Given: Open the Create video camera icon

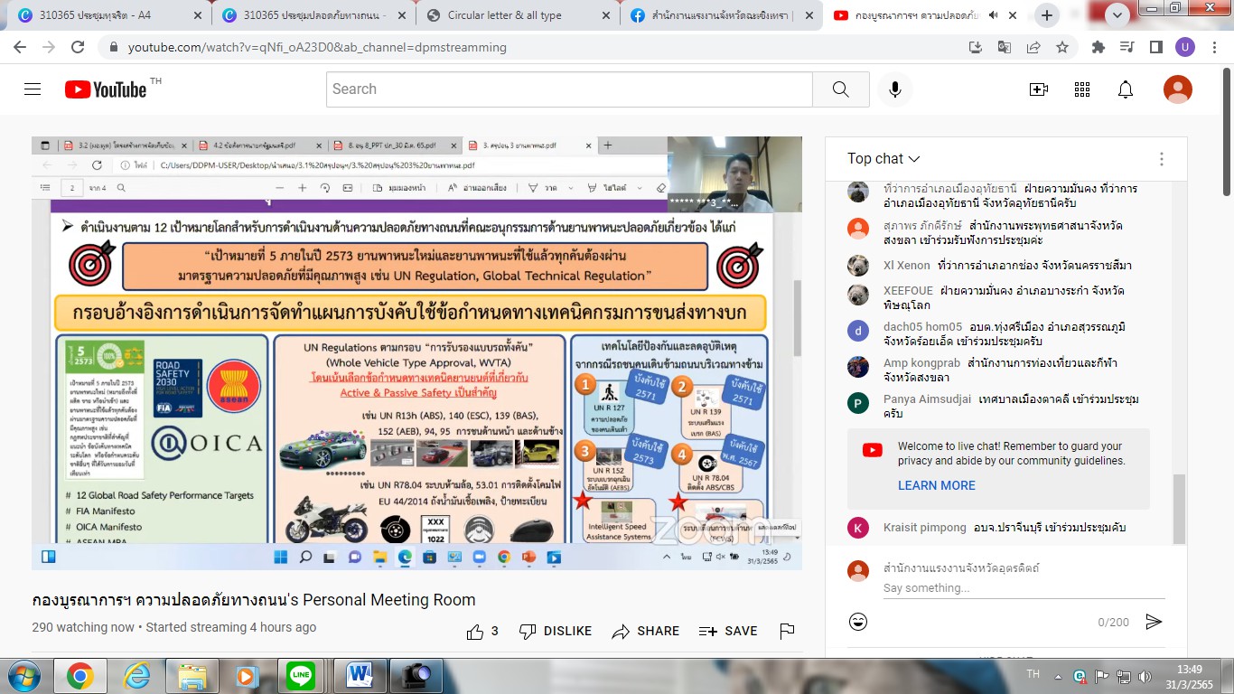Looking at the screenshot, I should pos(1039,89).
